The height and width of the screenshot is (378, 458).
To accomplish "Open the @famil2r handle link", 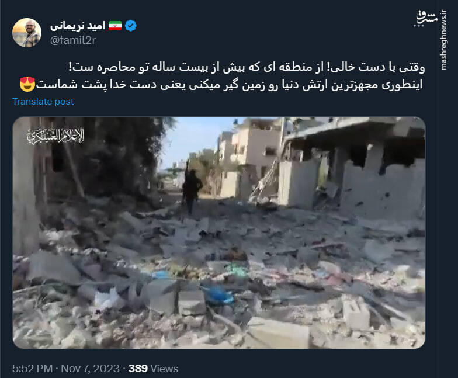I will pos(72,40).
